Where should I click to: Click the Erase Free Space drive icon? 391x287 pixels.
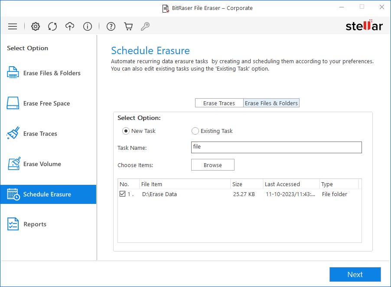pyautogui.click(x=13, y=103)
